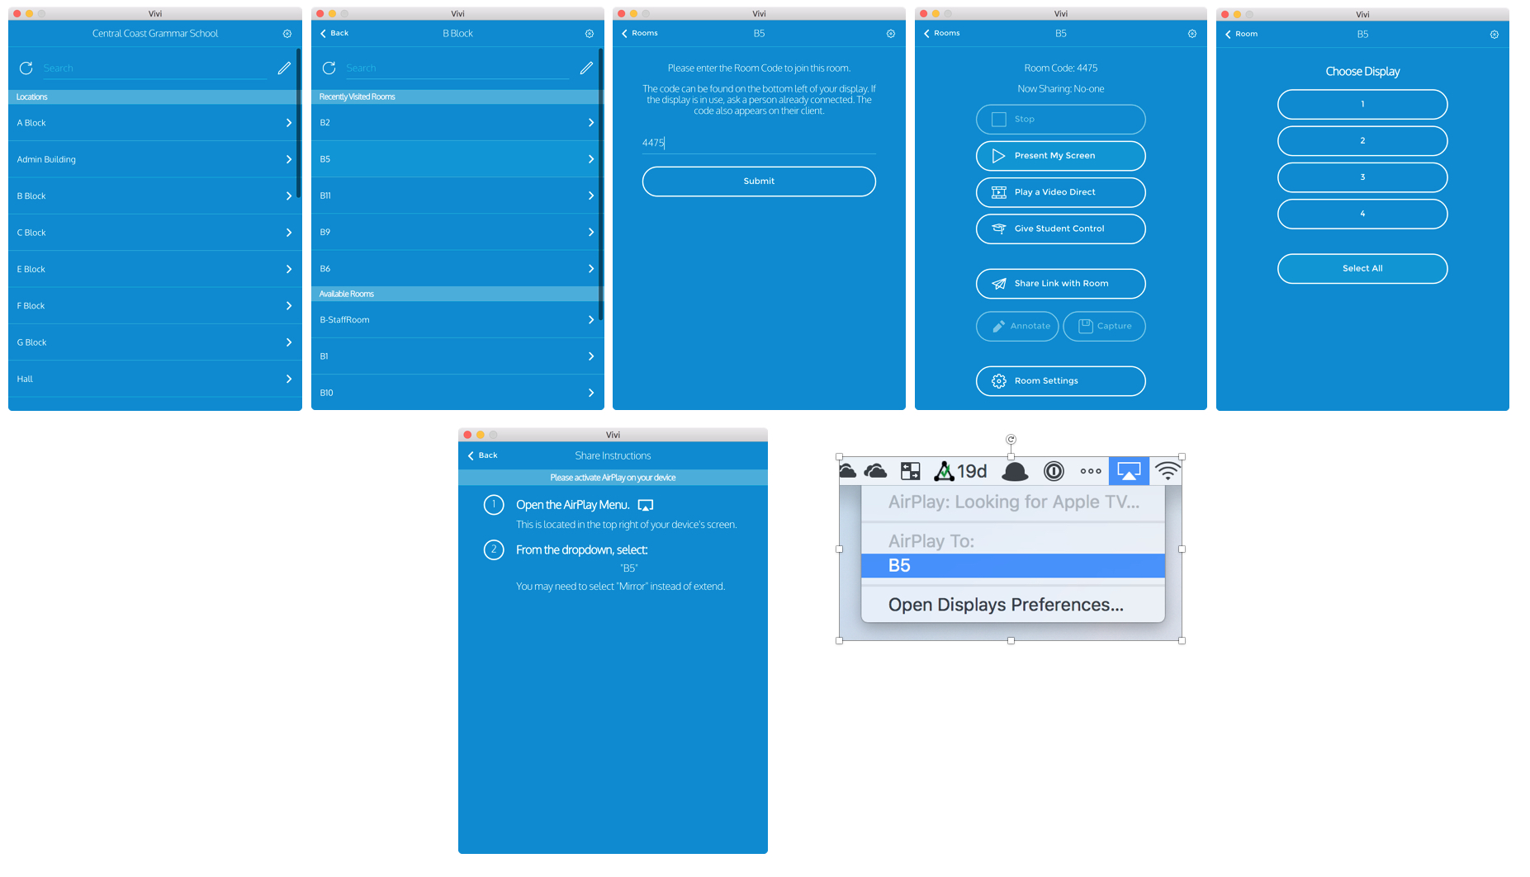This screenshot has width=1530, height=877.
Task: Click the 1Password icon in menu bar
Action: (1054, 471)
